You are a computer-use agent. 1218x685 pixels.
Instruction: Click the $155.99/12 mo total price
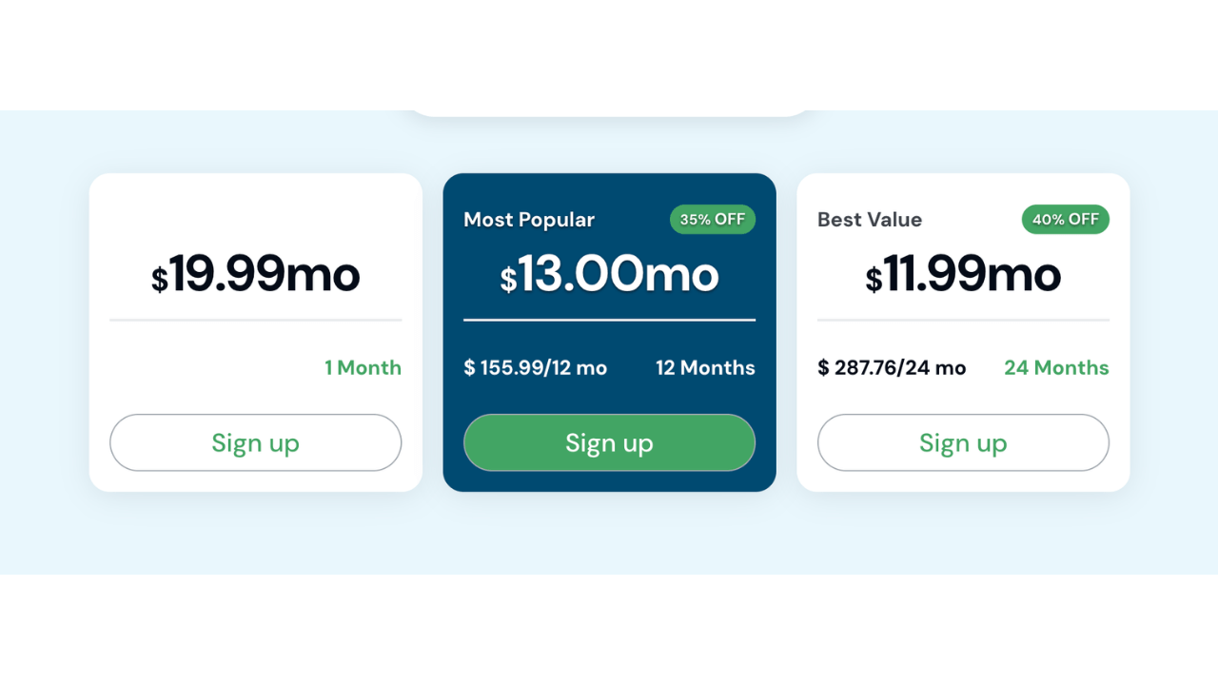(x=536, y=368)
